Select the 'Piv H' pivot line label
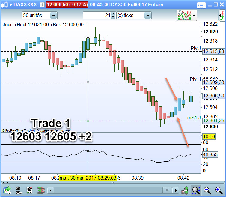Screen dimensions: 226x197 [195, 79]
